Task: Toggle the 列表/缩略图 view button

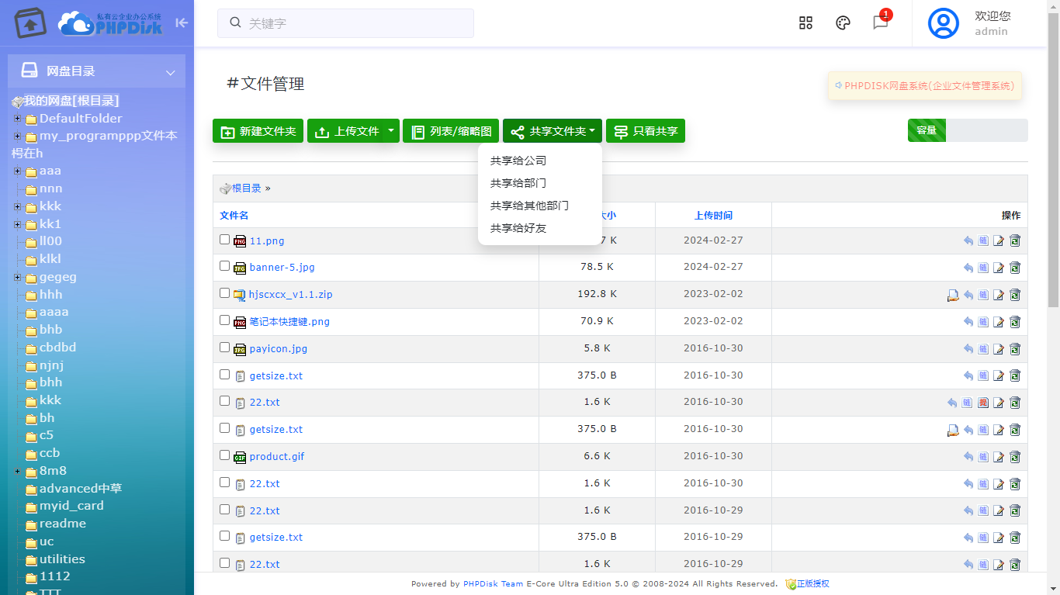Action: (x=451, y=131)
